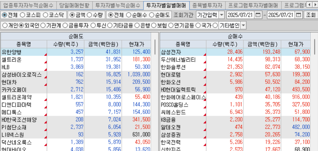Select 기관계 investor radio button
Screen dimensions: 318x151
(x=43, y=25)
